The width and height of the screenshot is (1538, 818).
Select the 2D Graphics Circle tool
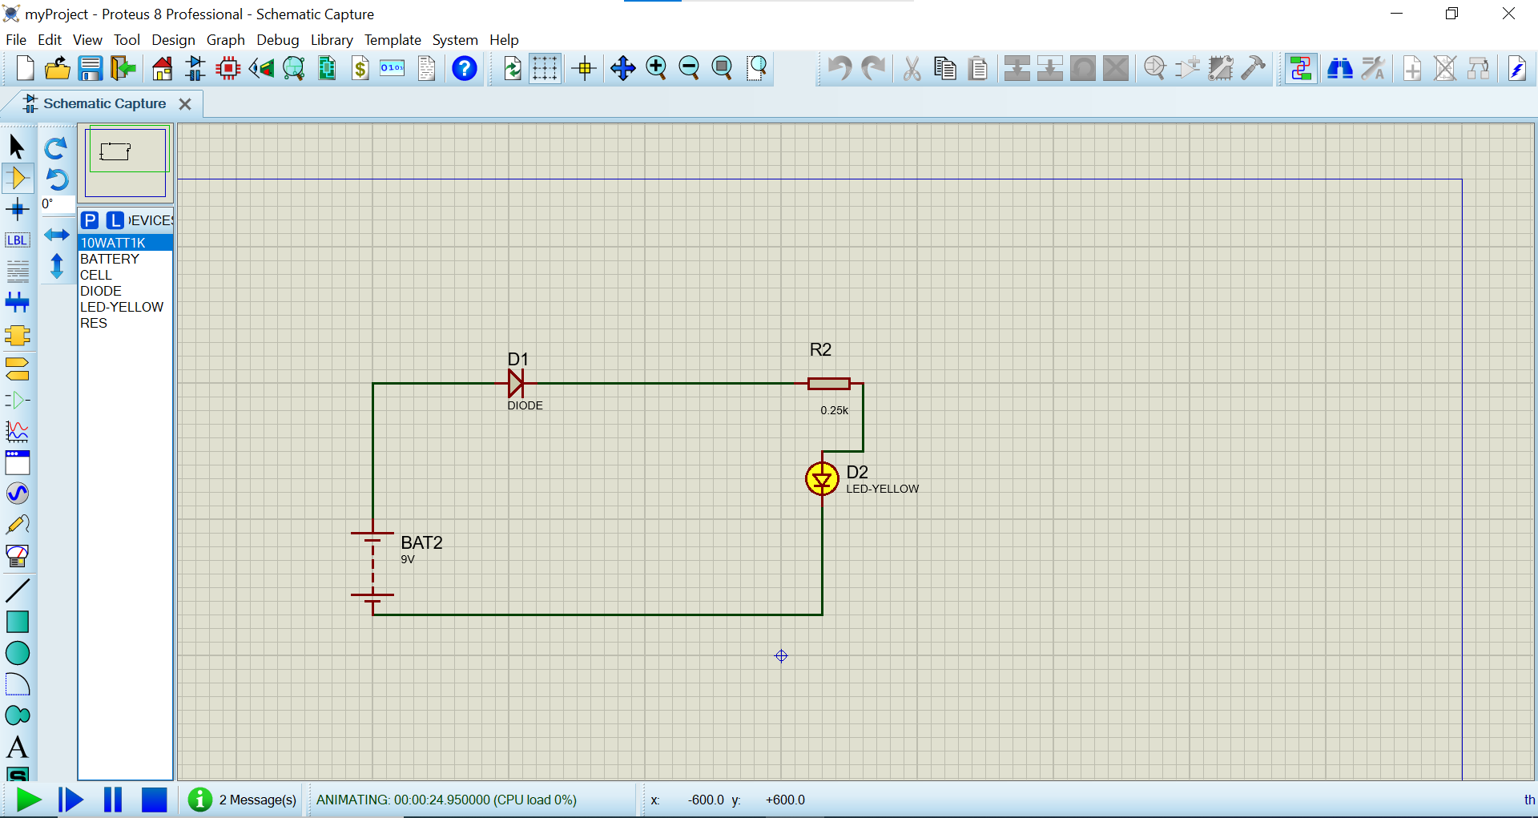pyautogui.click(x=18, y=653)
